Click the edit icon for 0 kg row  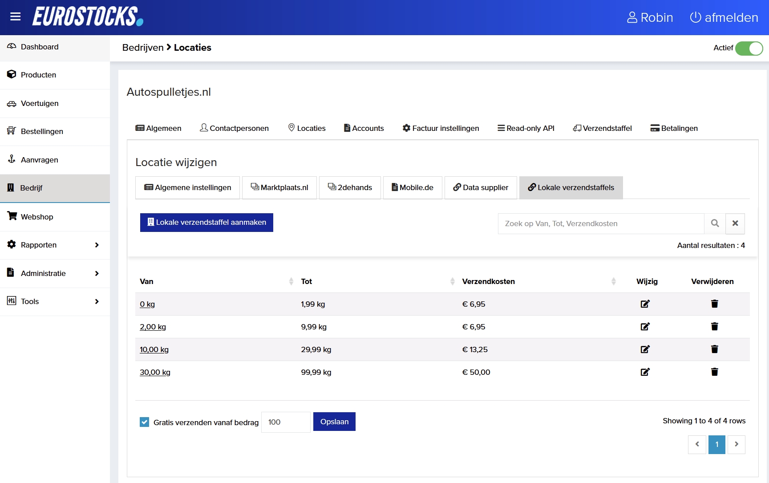tap(645, 304)
